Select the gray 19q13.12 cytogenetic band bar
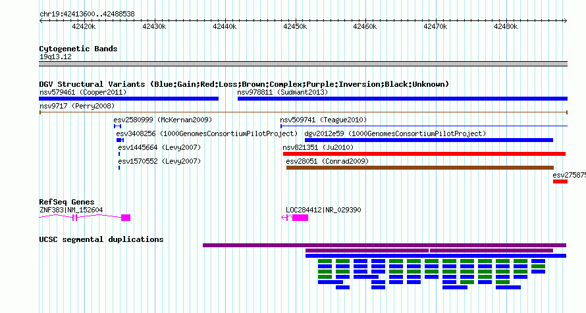Screen dimensions: 586x313 coord(303,64)
